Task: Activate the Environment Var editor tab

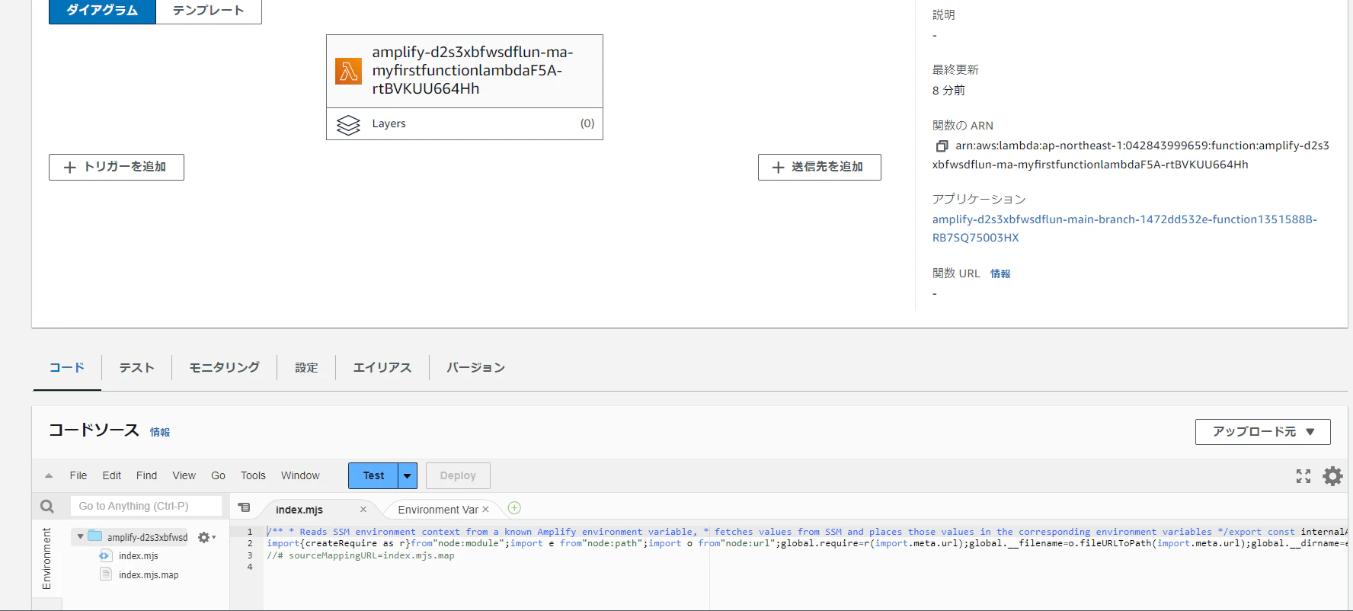Action: point(438,510)
